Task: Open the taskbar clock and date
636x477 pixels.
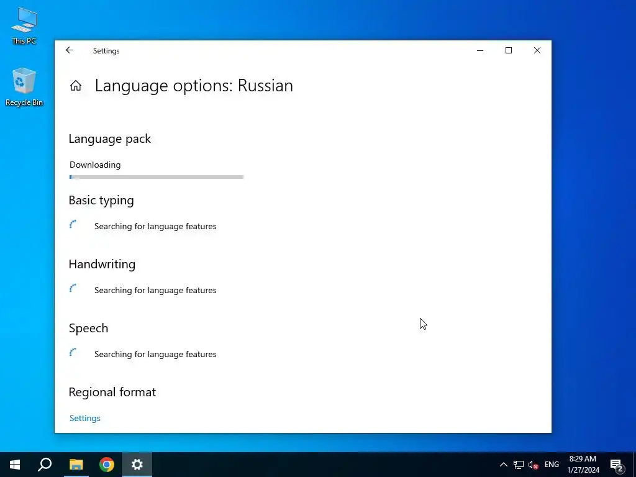Action: [583, 465]
